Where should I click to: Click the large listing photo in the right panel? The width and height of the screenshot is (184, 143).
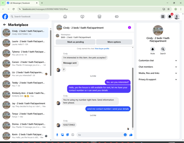tap(158, 30)
